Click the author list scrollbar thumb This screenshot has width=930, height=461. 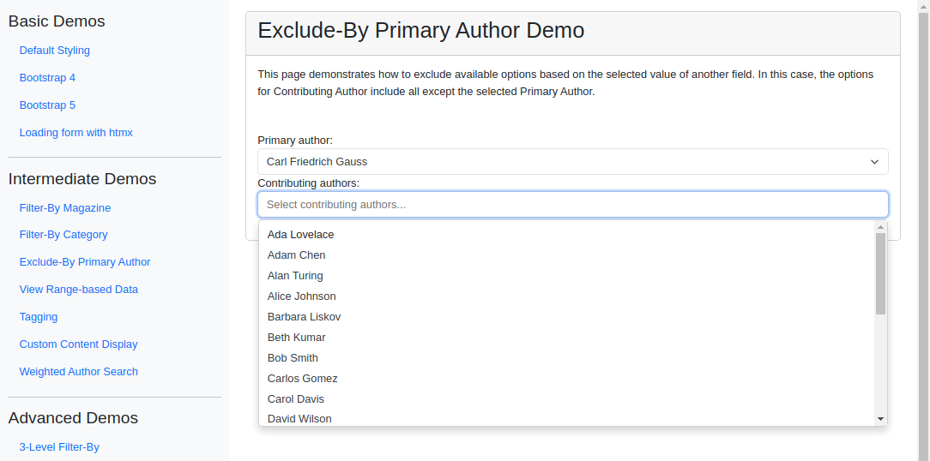tap(881, 273)
